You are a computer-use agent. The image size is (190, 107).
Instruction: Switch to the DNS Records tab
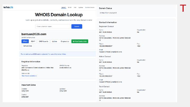(43, 41)
